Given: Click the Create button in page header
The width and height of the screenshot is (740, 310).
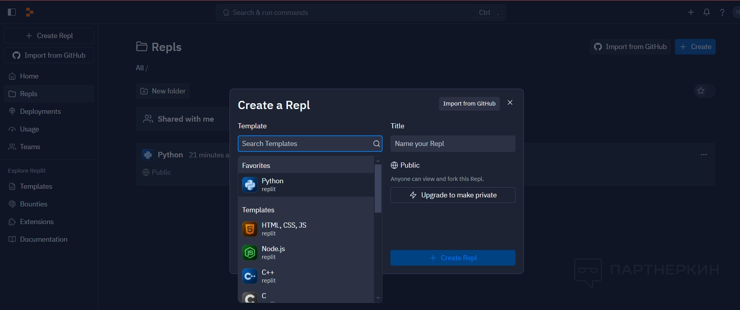Looking at the screenshot, I should point(695,47).
